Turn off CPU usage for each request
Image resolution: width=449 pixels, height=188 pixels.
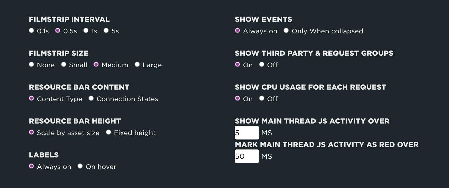tap(262, 98)
